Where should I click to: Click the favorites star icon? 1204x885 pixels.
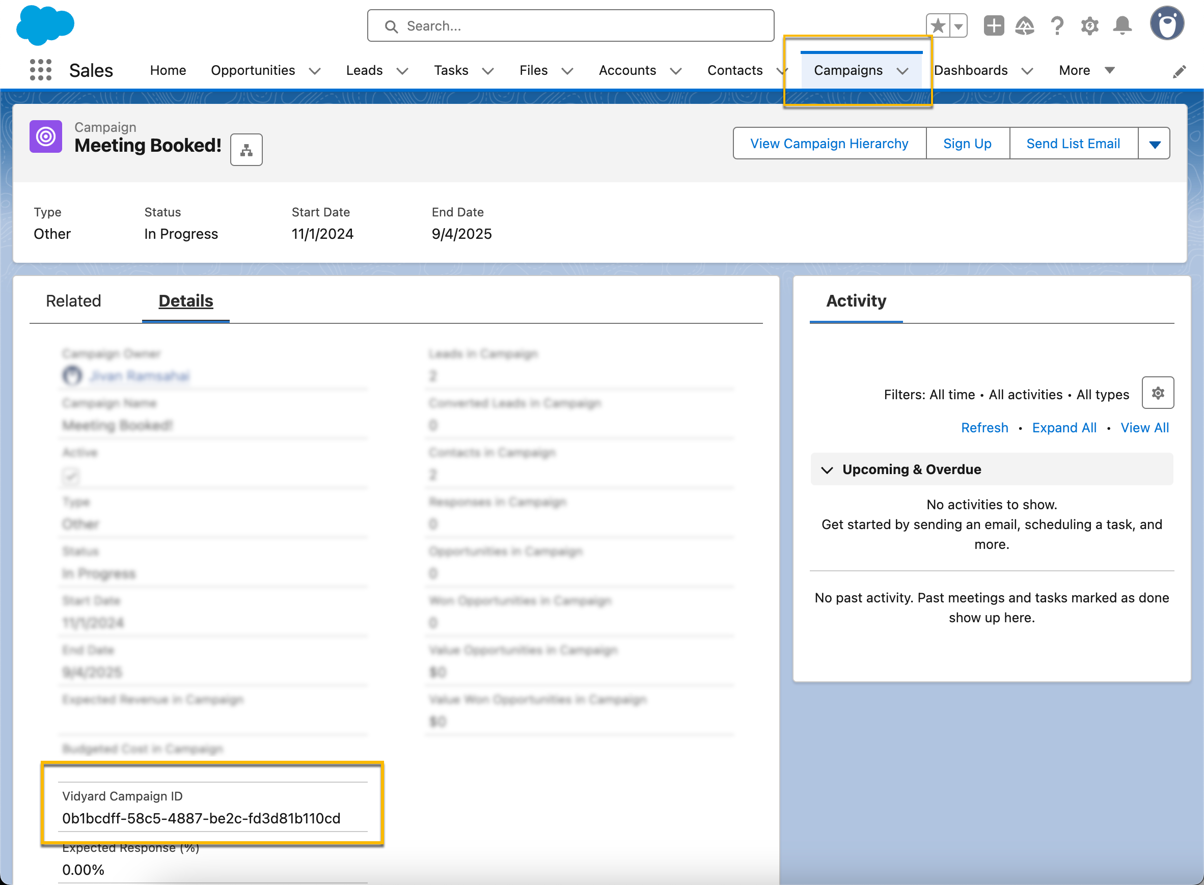click(938, 25)
